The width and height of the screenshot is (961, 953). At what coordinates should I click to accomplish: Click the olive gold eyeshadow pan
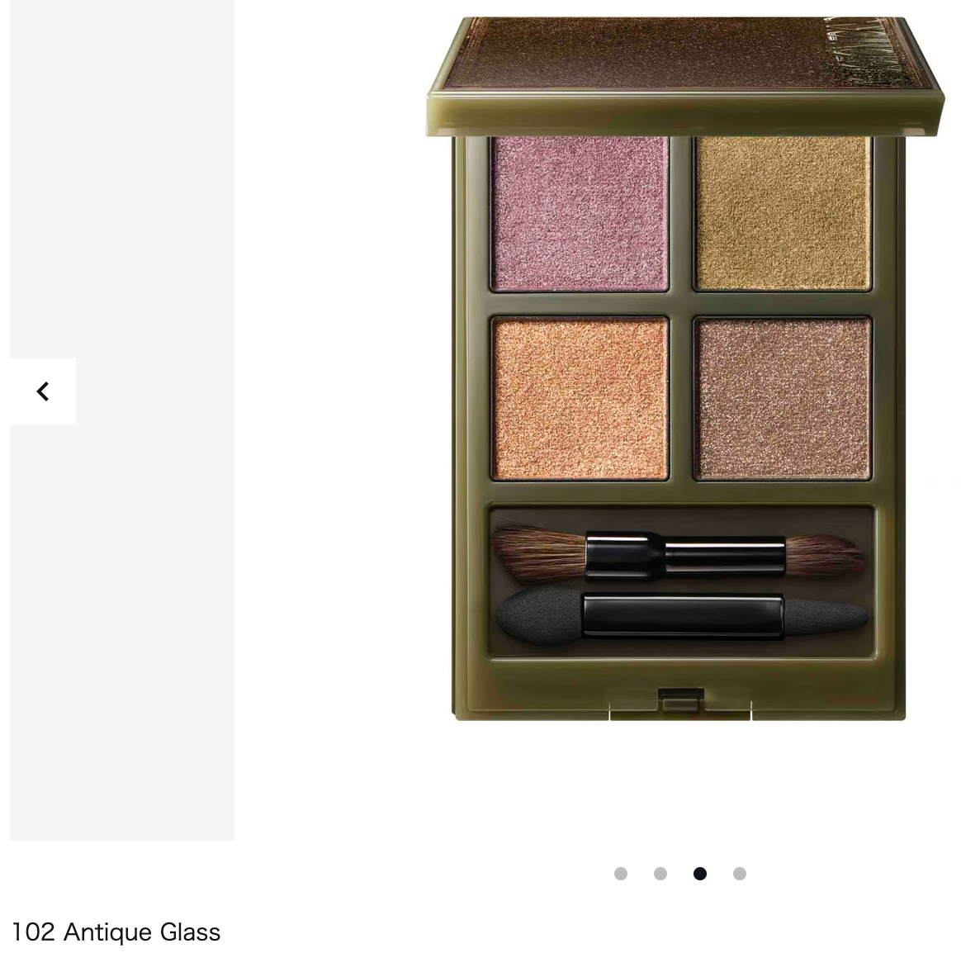[783, 213]
